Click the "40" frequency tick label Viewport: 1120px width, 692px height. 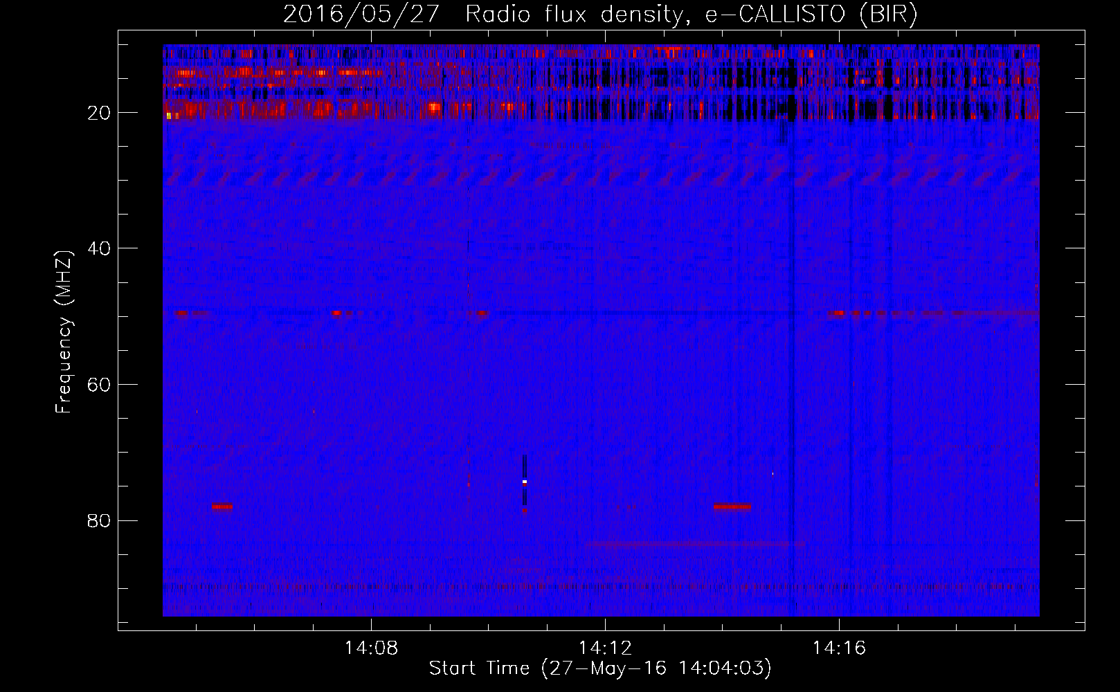pyautogui.click(x=99, y=248)
